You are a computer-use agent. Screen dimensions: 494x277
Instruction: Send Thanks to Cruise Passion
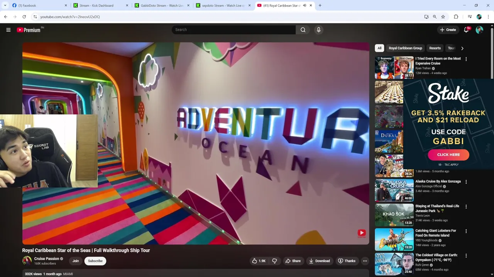[347, 261]
